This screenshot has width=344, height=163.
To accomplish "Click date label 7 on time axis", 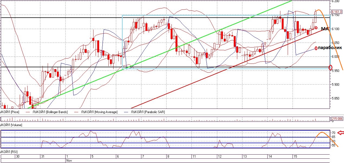I will [x=143, y=156].
